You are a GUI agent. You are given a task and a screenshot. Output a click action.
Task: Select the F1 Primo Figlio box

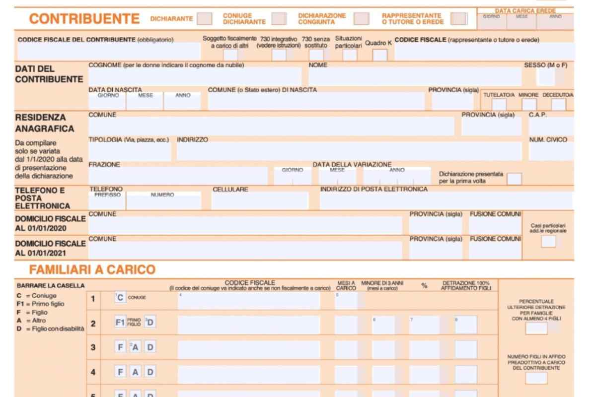pos(120,323)
